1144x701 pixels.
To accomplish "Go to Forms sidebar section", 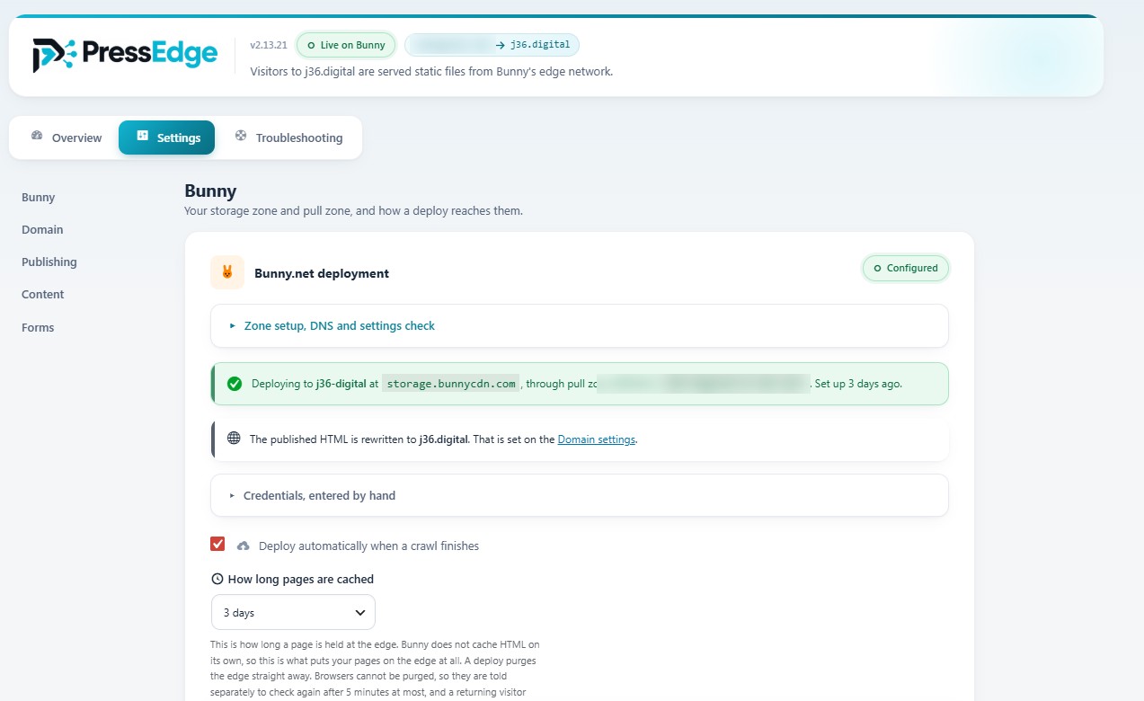I will (x=38, y=327).
